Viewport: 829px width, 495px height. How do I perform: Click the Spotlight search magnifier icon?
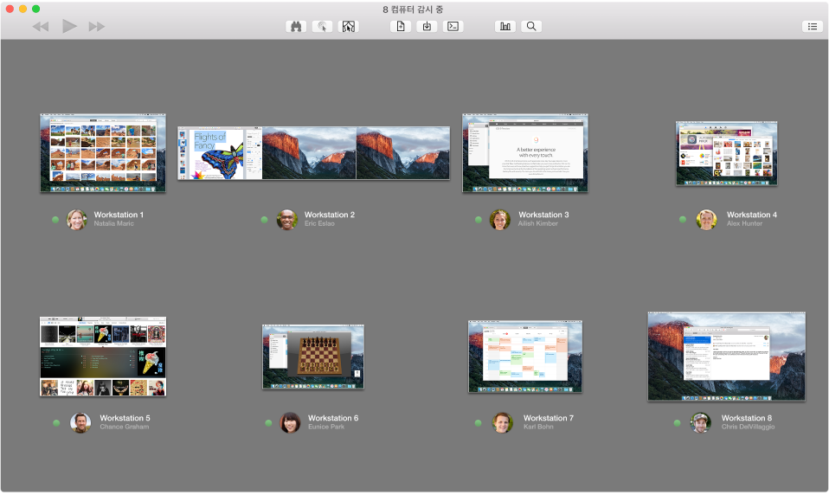pos(531,27)
